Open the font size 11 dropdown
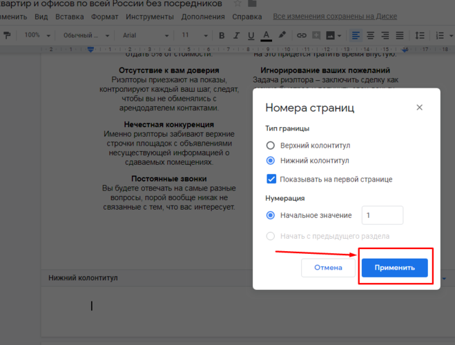This screenshot has width=455, height=345. coord(194,35)
